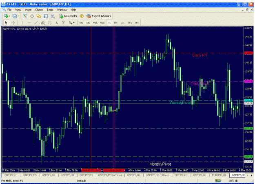Click the New Order button
This screenshot has height=184, width=255.
(68, 16)
